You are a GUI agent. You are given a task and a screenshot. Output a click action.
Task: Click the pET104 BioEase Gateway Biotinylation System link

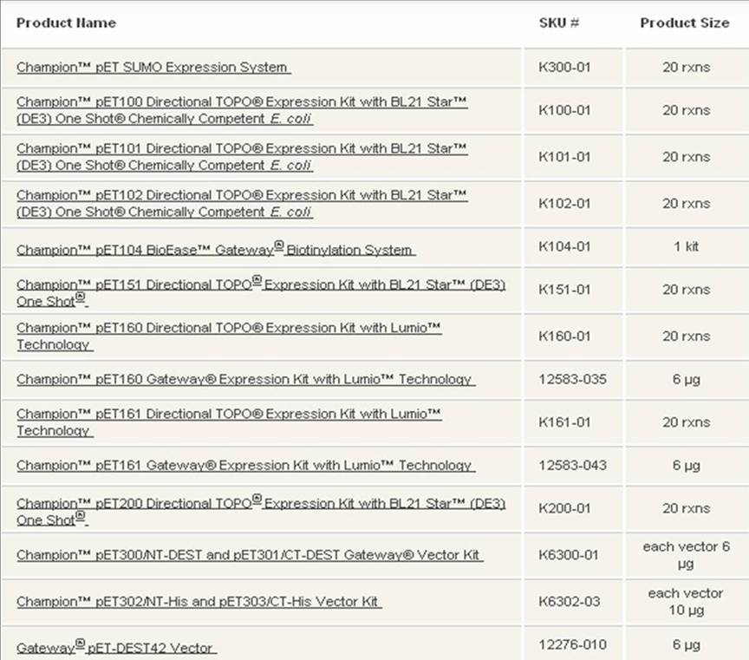tap(215, 250)
